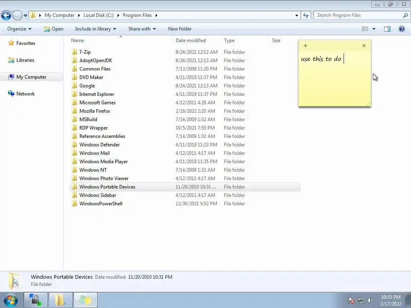This screenshot has height=308, width=411.
Task: Toggle the preview pane
Action: click(387, 29)
